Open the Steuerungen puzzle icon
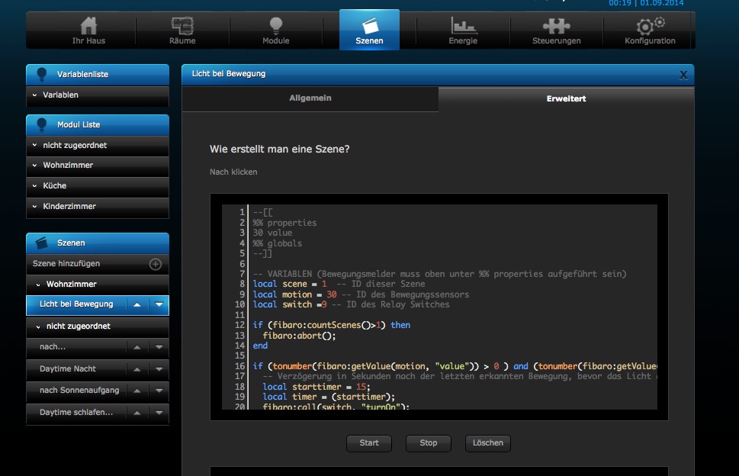Image resolution: width=739 pixels, height=476 pixels. pyautogui.click(x=556, y=27)
